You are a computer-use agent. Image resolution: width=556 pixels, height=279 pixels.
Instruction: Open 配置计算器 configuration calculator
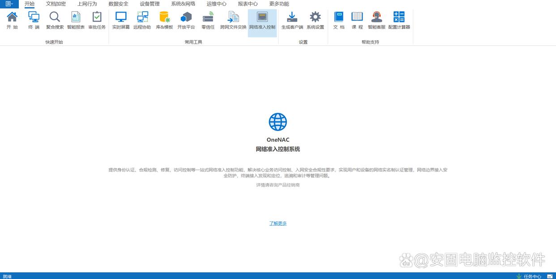[x=399, y=21]
